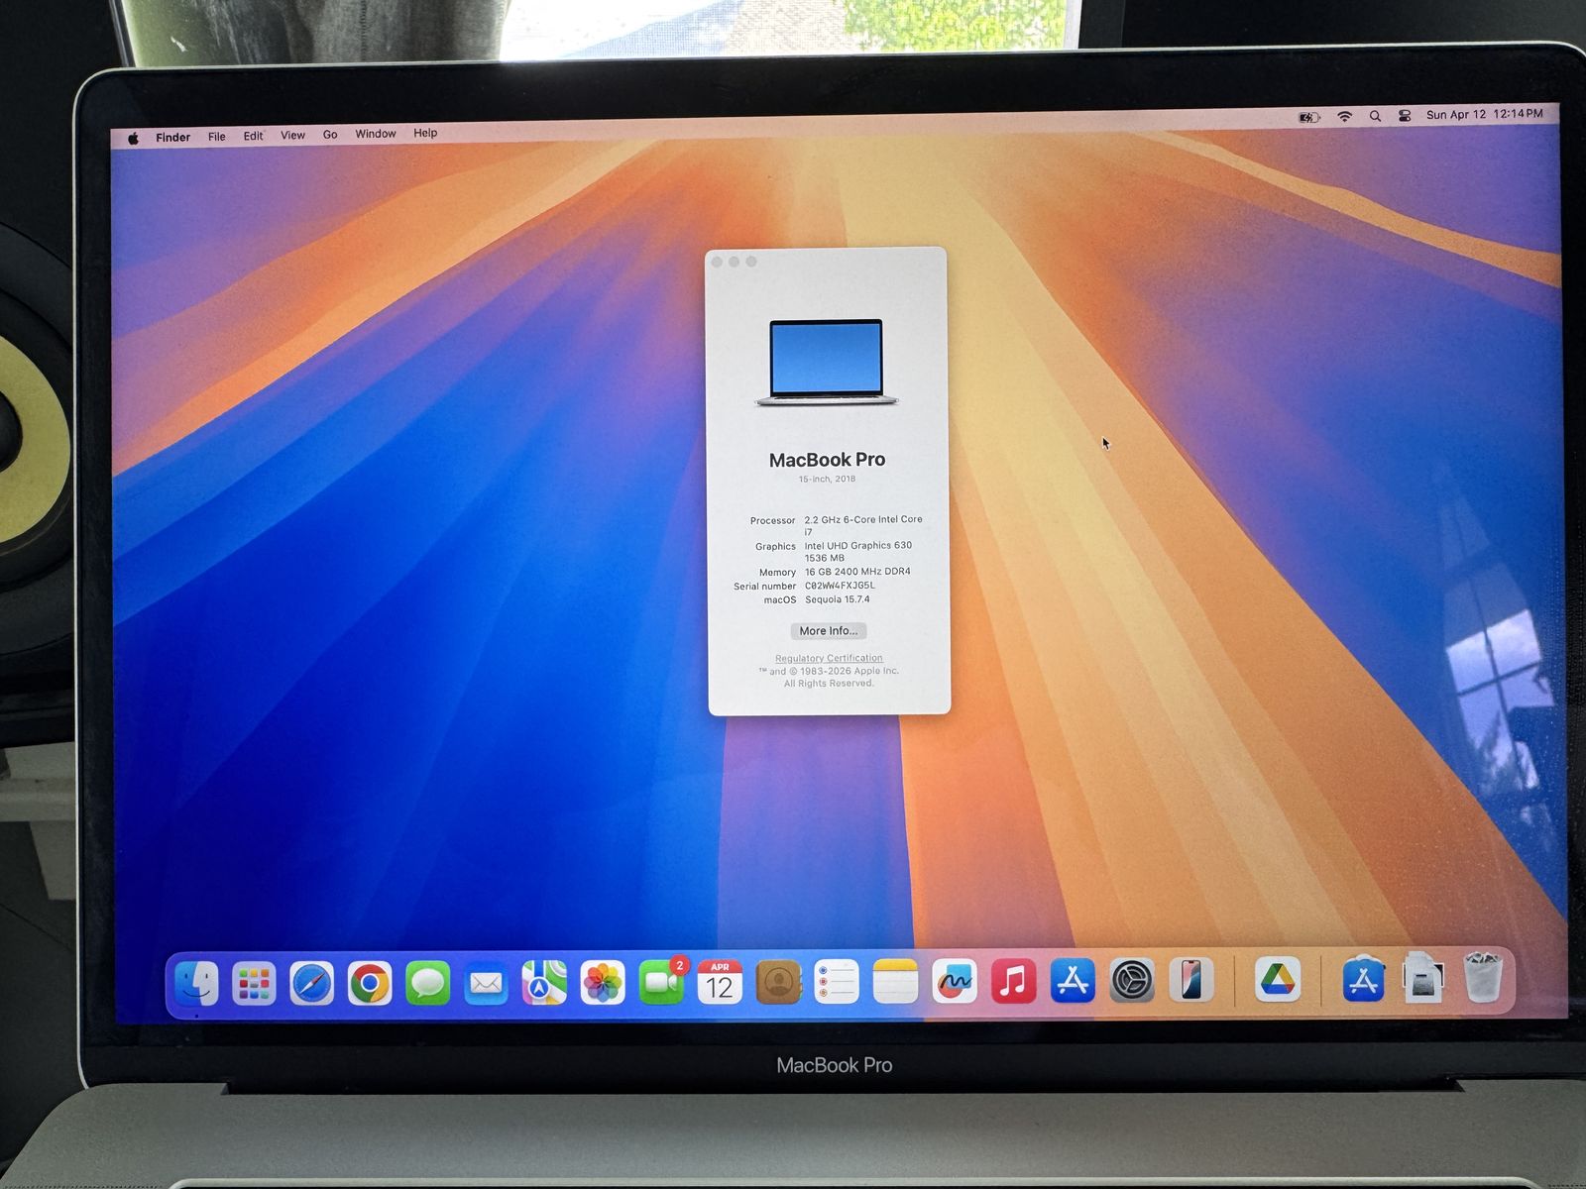1586x1189 pixels.
Task: Click the date and time clock
Action: [1484, 114]
